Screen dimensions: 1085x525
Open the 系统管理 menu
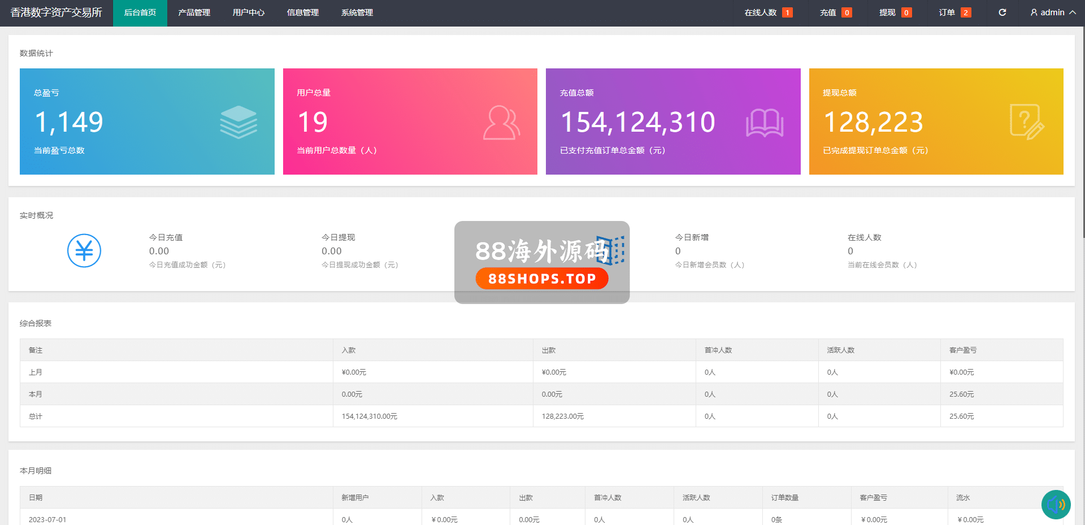tap(357, 12)
